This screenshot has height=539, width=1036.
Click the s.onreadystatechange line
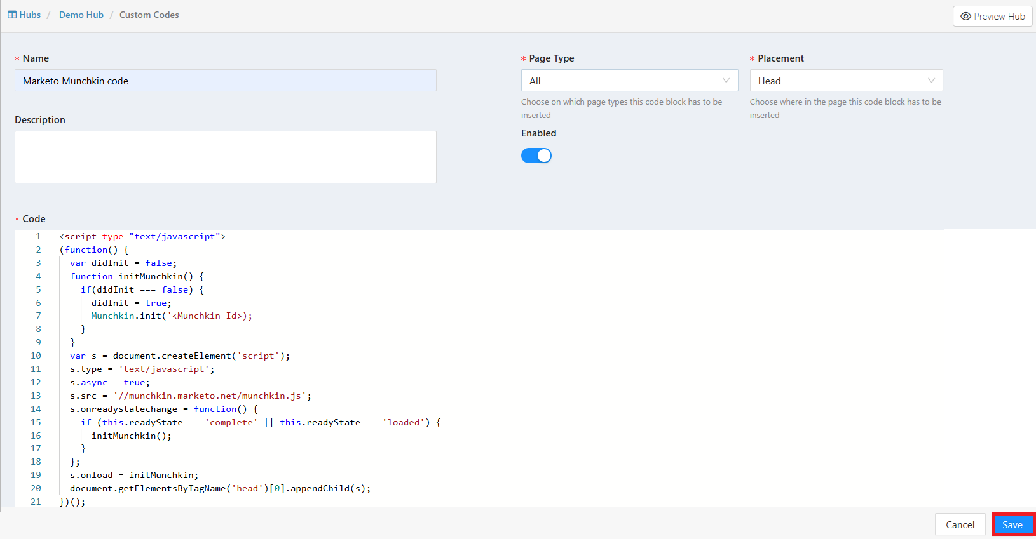click(164, 409)
